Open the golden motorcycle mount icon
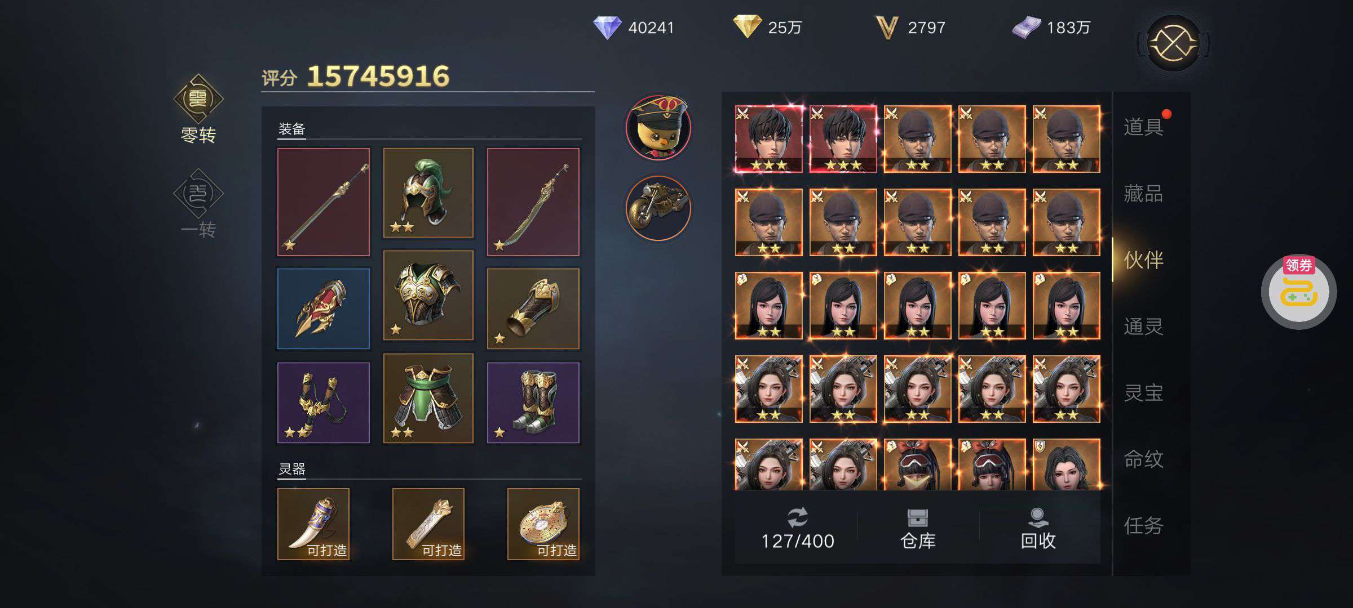The image size is (1353, 608). pyautogui.click(x=658, y=208)
